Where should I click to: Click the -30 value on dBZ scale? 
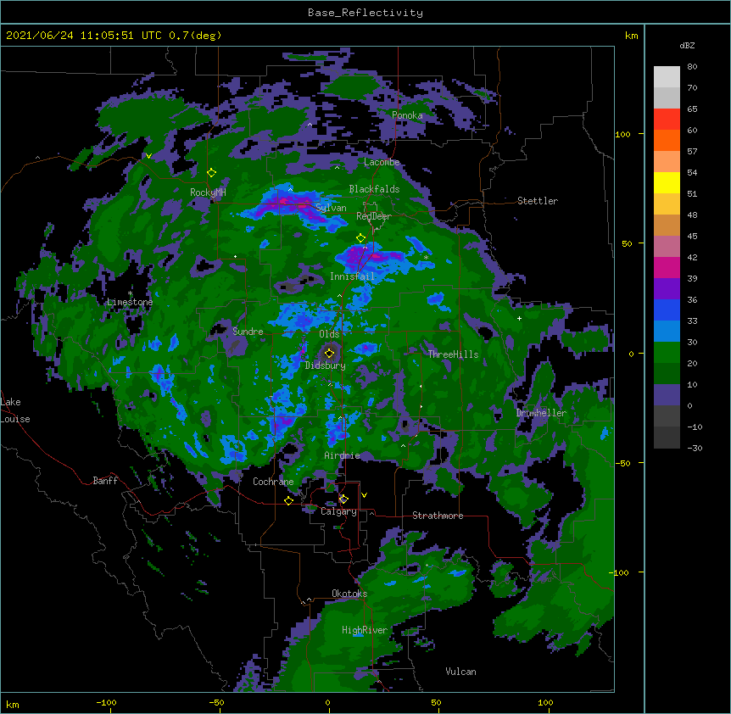(x=695, y=448)
